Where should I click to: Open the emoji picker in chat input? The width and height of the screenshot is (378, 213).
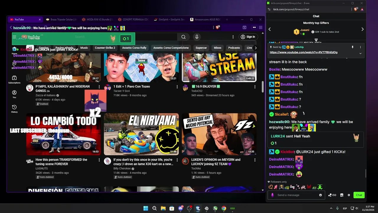pos(320,195)
